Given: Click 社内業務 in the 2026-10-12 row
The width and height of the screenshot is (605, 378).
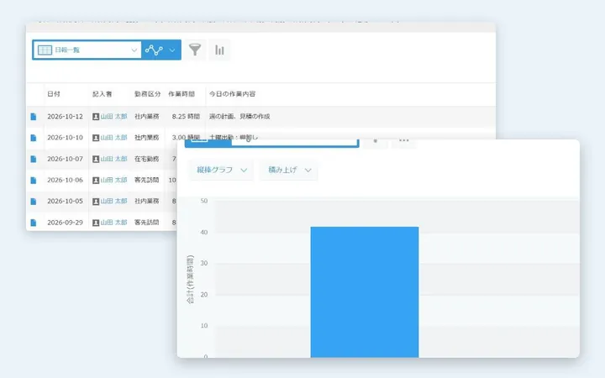Looking at the screenshot, I should coord(146,117).
